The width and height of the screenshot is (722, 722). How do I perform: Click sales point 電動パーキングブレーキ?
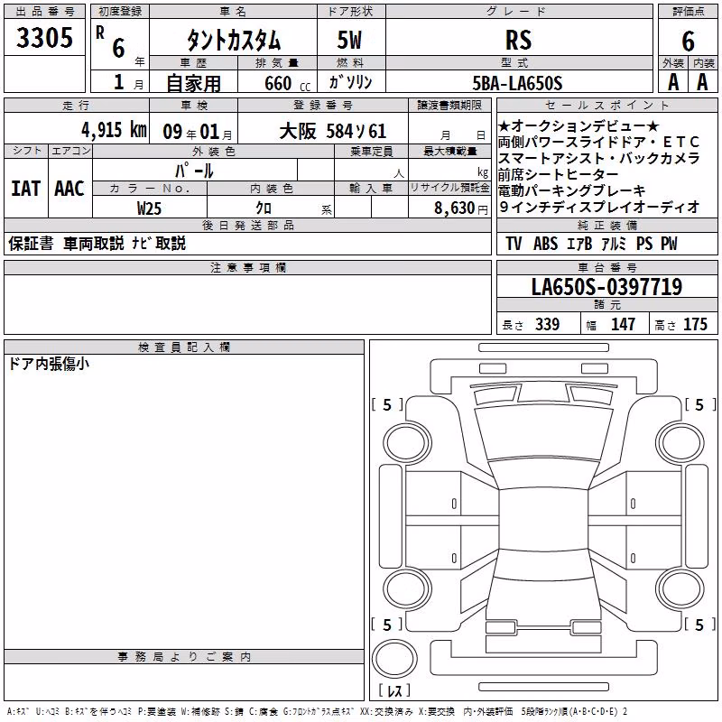572,190
